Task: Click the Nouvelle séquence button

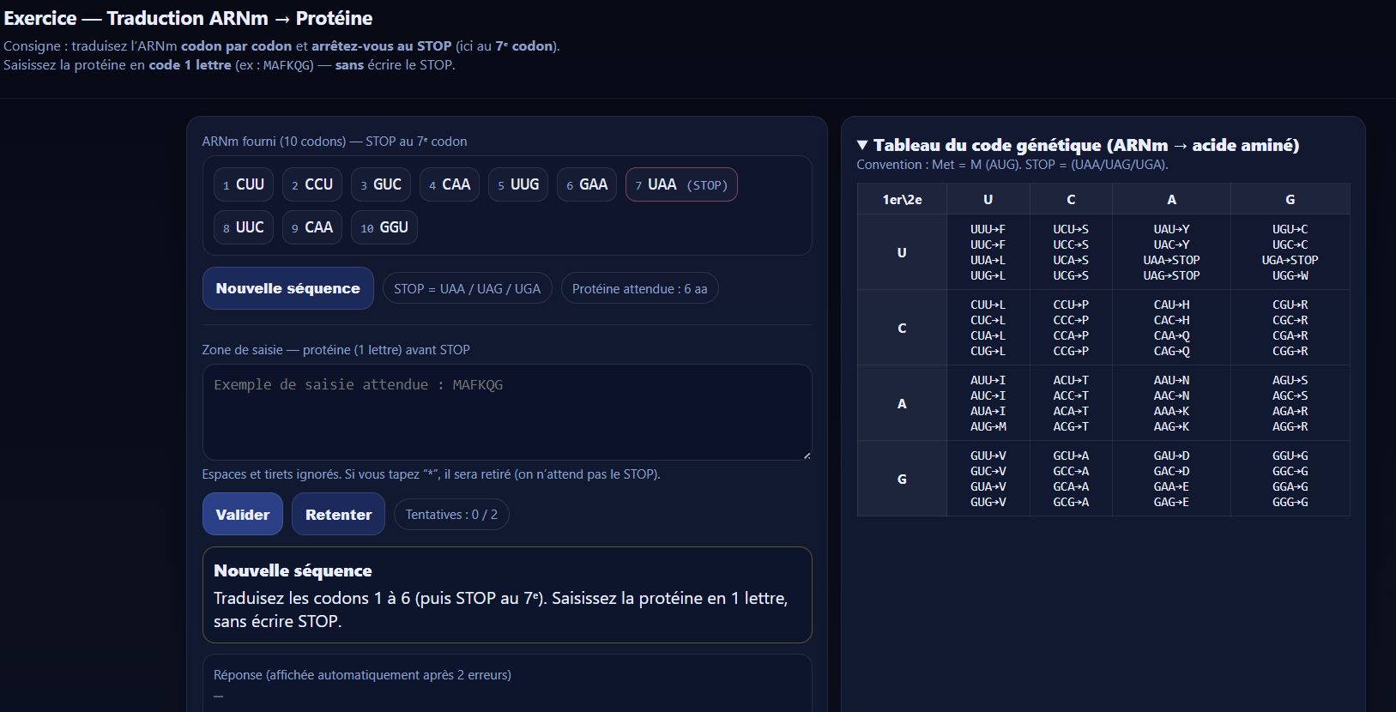Action: tap(287, 288)
